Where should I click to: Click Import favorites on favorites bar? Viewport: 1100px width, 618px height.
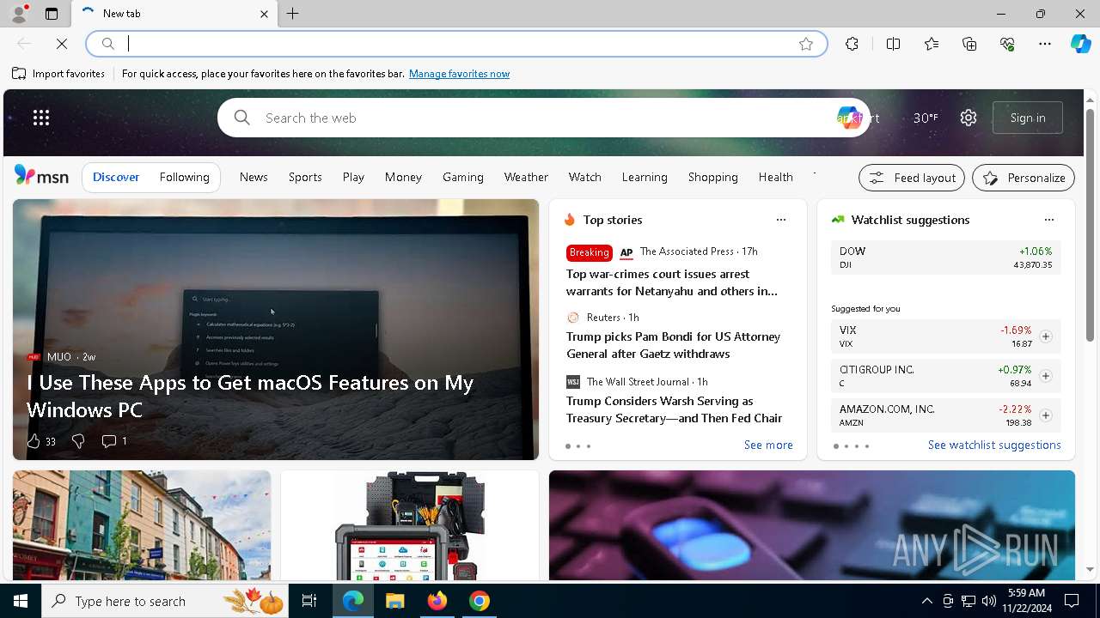(58, 74)
